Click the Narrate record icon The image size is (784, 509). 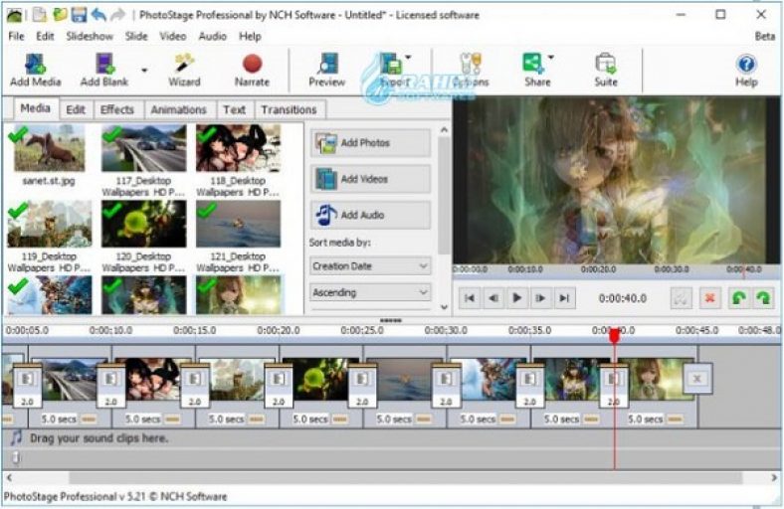(x=252, y=66)
